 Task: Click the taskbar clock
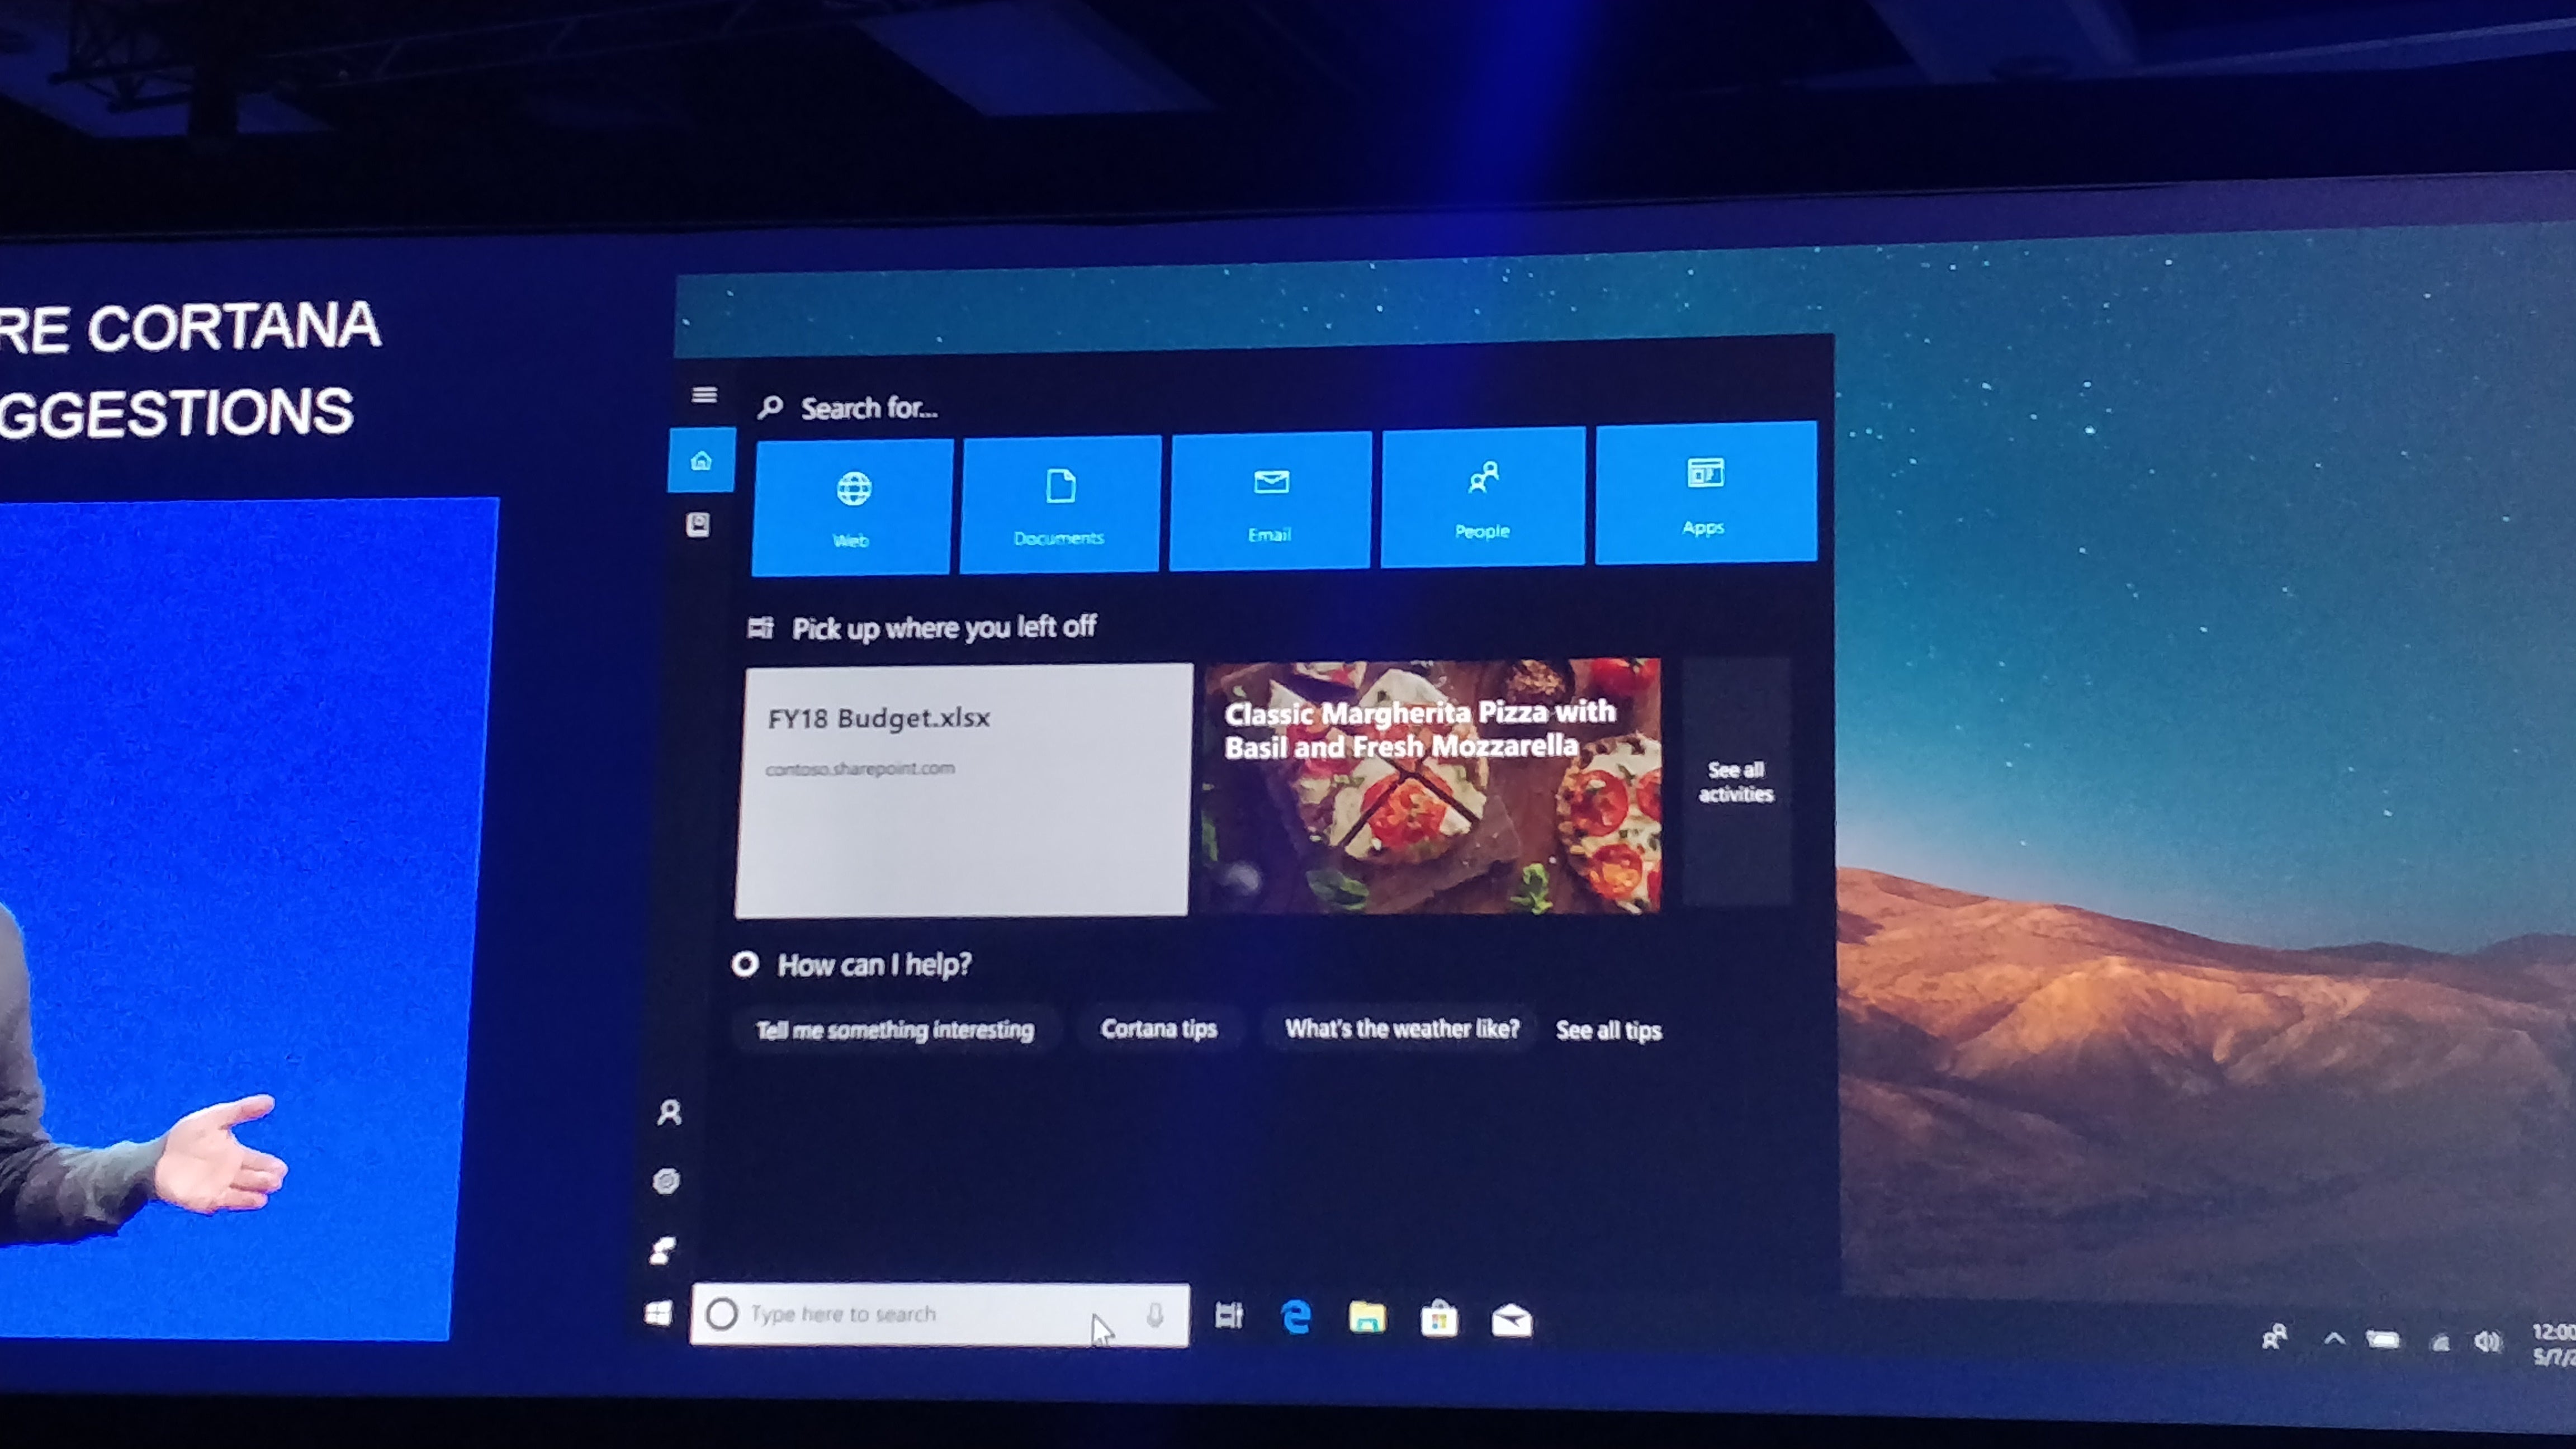coord(2554,1344)
